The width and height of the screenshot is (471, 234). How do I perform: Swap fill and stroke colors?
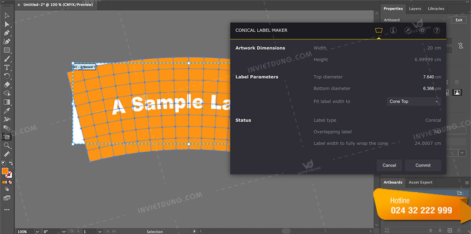click(x=11, y=163)
